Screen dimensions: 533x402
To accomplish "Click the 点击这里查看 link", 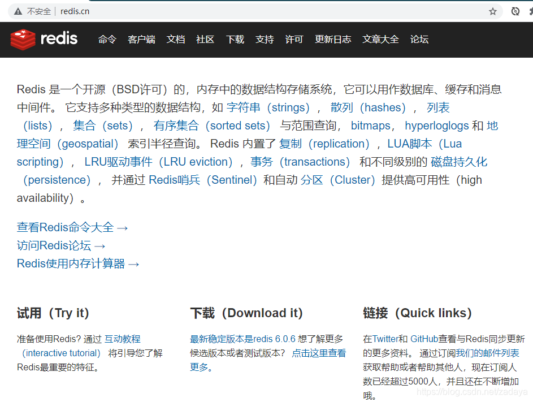I will pyautogui.click(x=319, y=353).
